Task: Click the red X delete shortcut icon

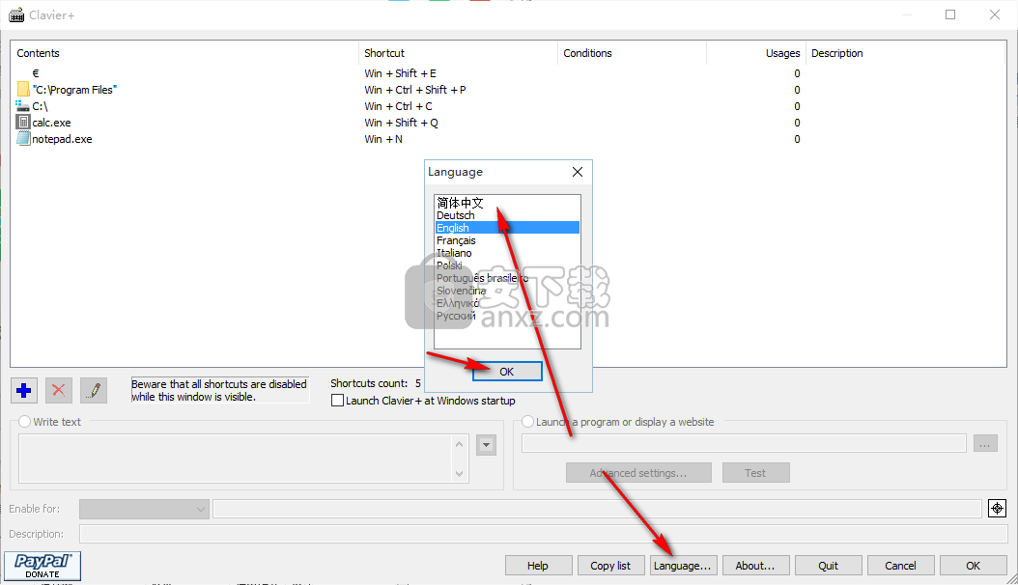Action: pyautogui.click(x=58, y=390)
